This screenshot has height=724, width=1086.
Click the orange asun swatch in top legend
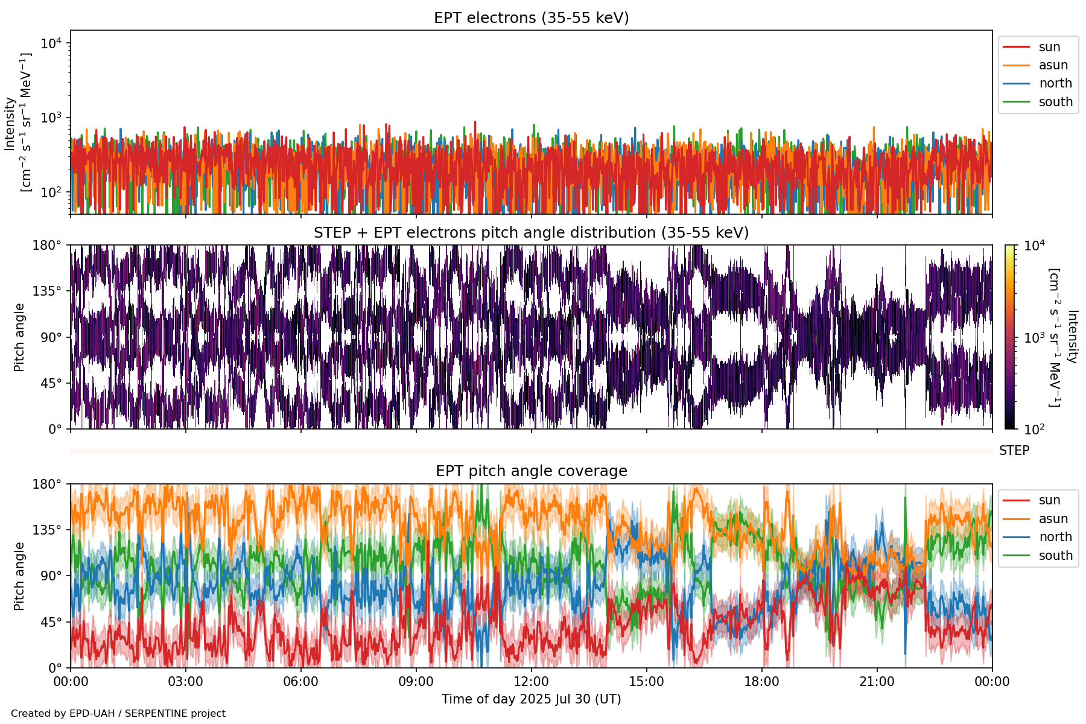point(1016,65)
